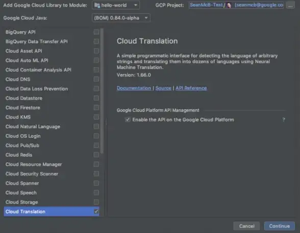This screenshot has width=300, height=233.
Task: Open the API Reference link
Action: click(x=191, y=88)
